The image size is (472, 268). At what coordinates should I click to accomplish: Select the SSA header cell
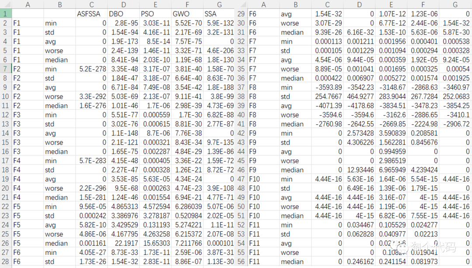click(219, 14)
